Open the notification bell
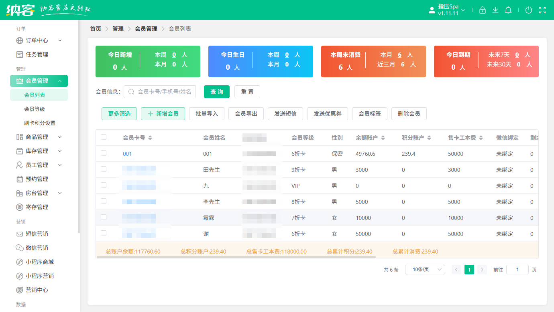The image size is (554, 312). (x=508, y=10)
